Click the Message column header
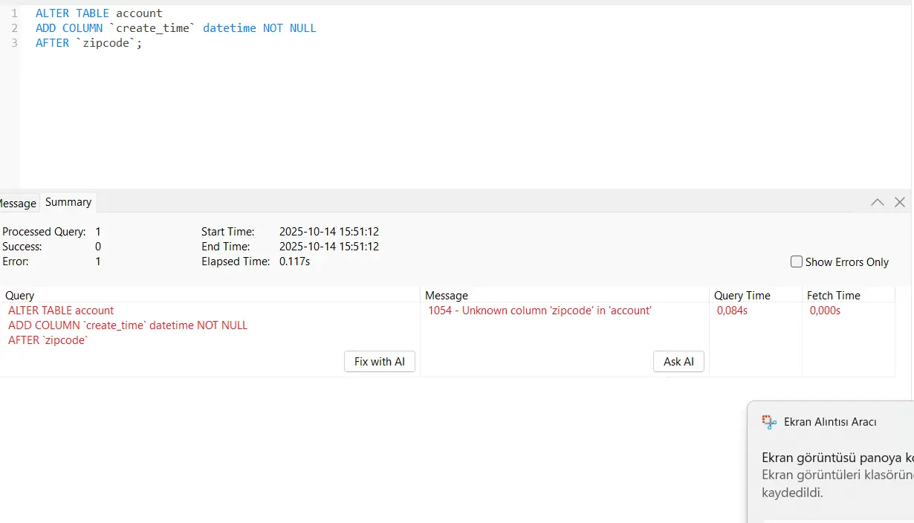 pos(447,295)
